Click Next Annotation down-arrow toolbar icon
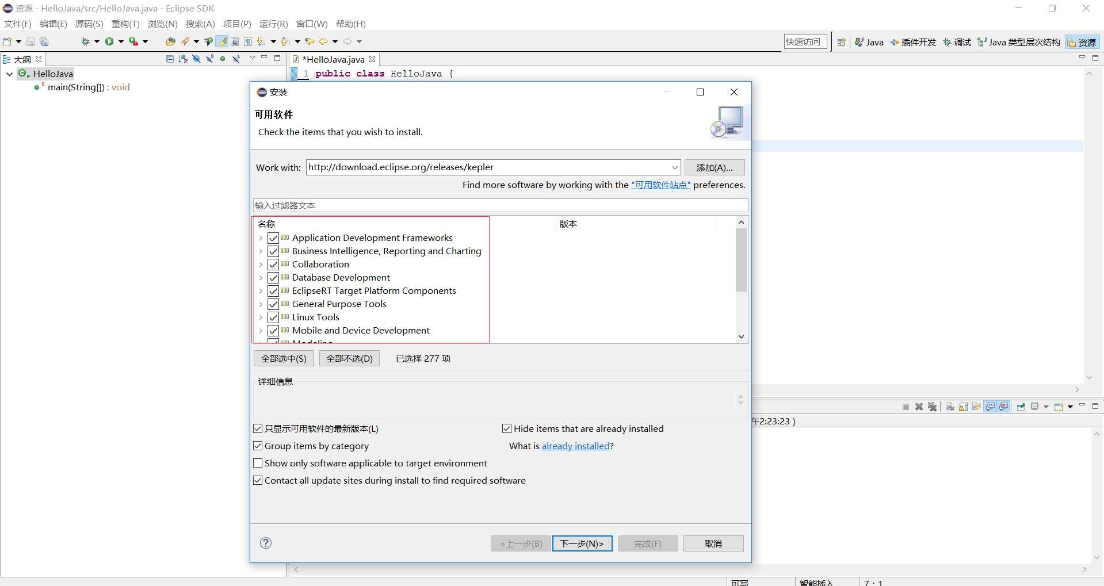1104x586 pixels. [261, 41]
